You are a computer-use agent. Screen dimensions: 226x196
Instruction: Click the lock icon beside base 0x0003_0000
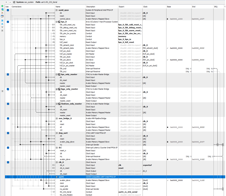coord(167,160)
